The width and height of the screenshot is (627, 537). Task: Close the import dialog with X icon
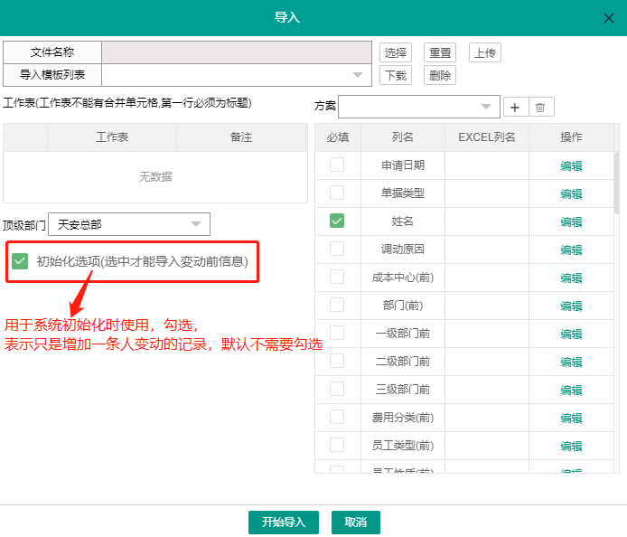pos(608,18)
